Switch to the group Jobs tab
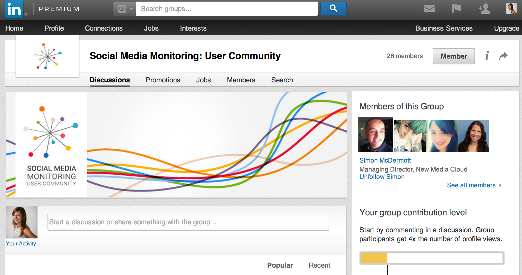 pos(203,80)
